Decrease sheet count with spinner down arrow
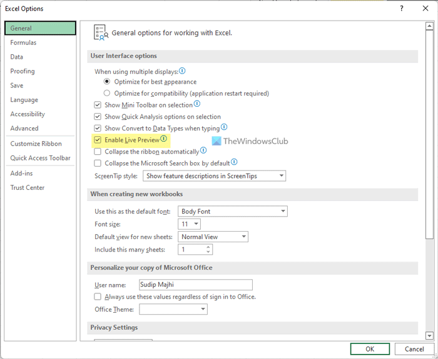The image size is (438, 359). click(x=208, y=252)
